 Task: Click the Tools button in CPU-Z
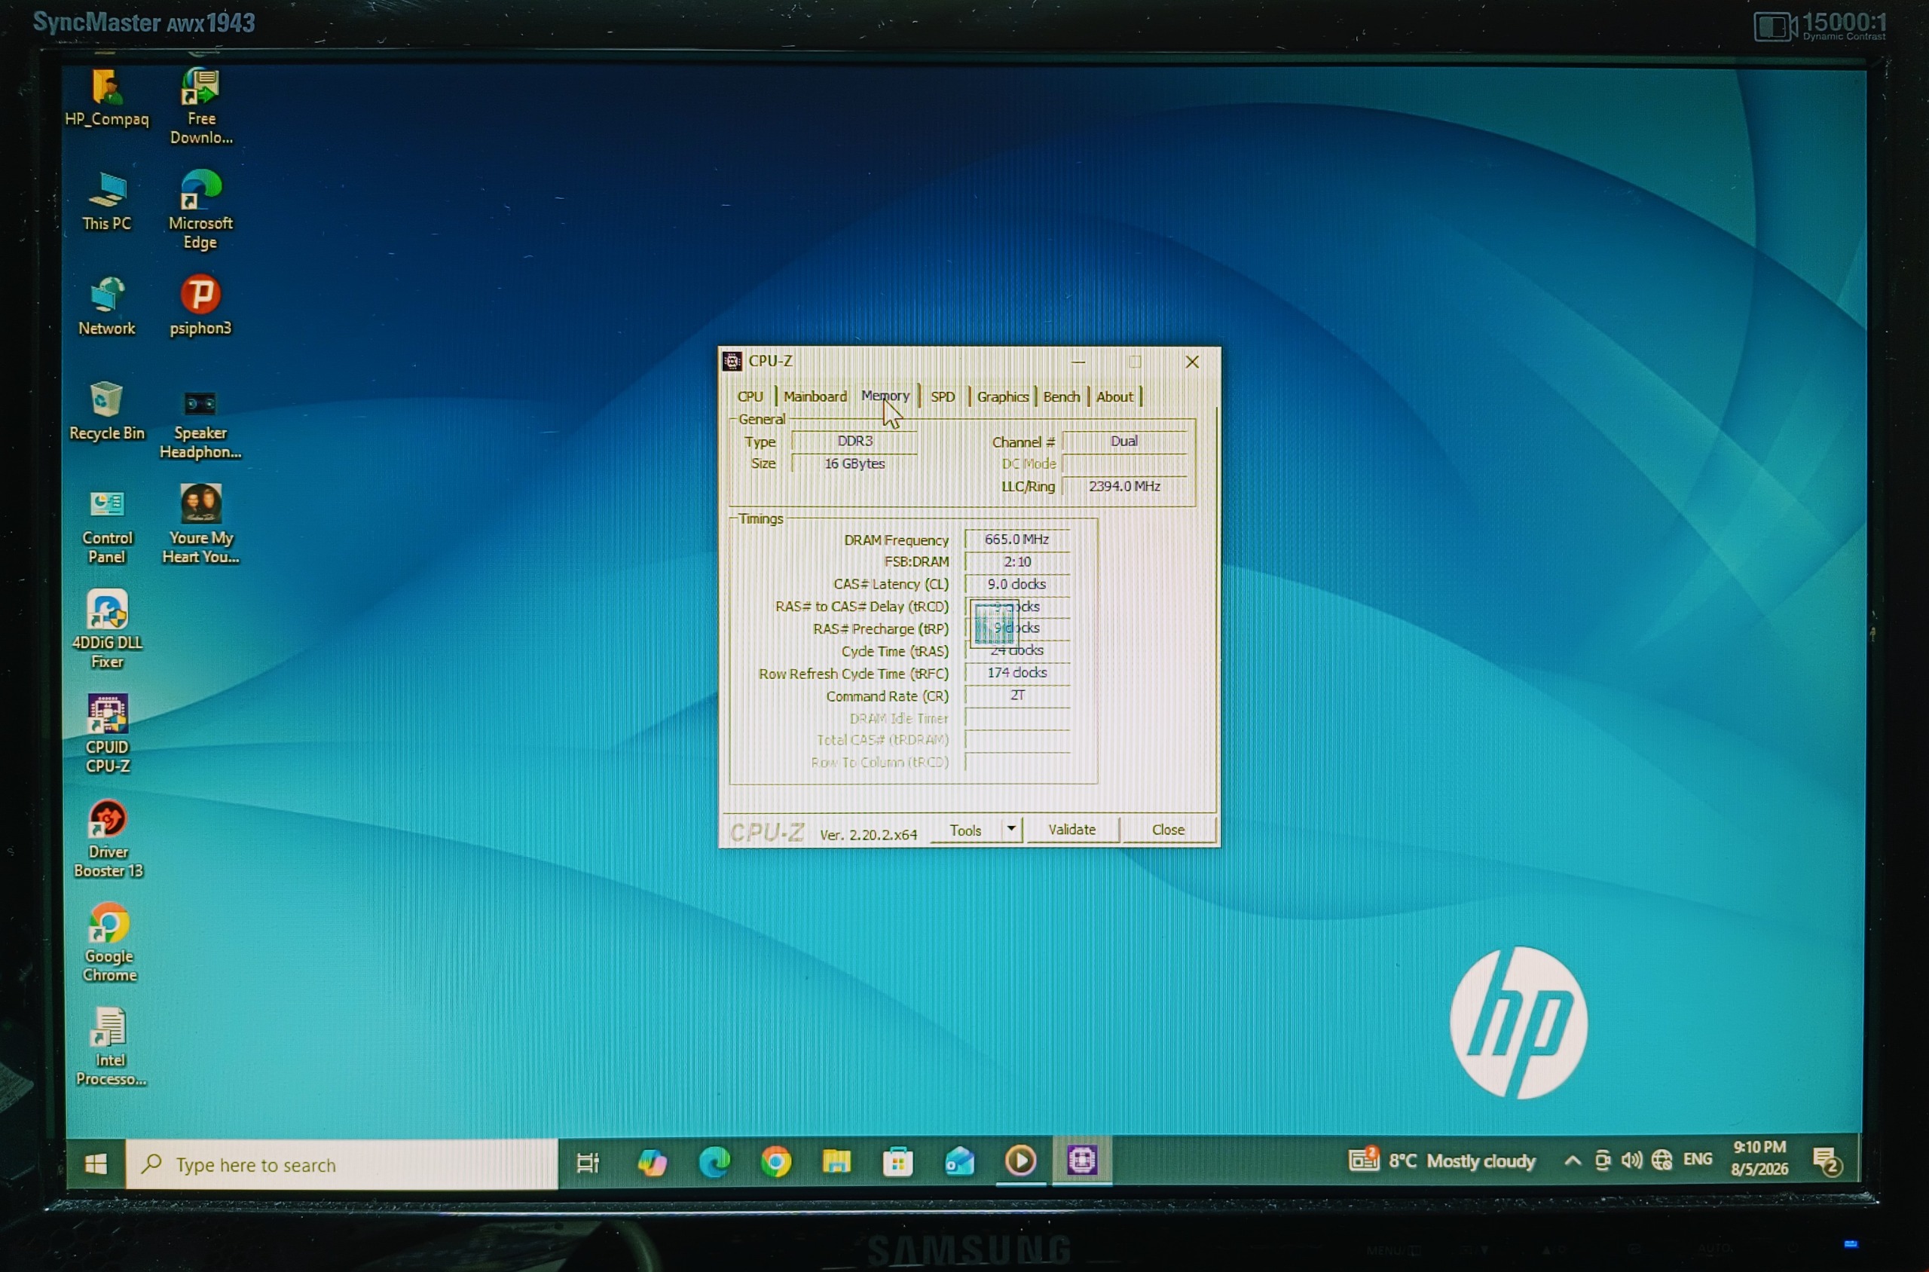click(x=965, y=830)
